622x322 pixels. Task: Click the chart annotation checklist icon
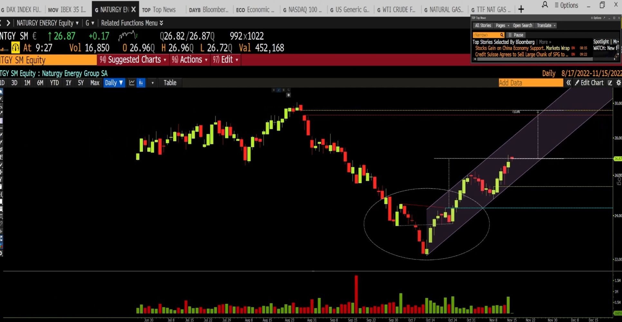point(610,83)
